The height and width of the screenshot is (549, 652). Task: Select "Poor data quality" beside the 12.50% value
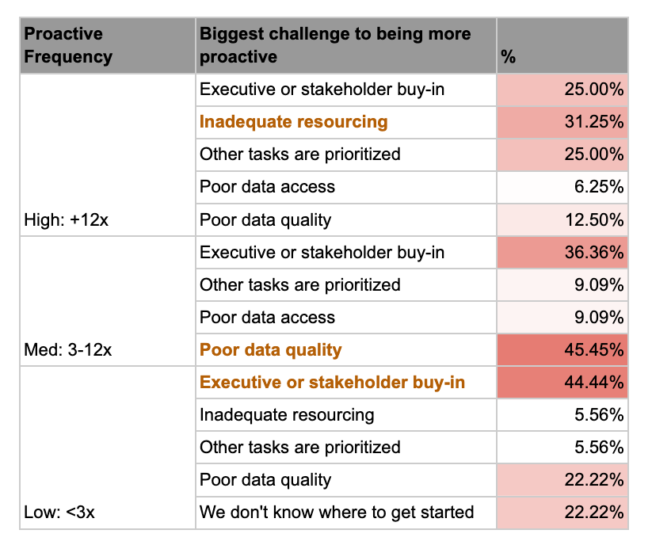click(x=265, y=220)
